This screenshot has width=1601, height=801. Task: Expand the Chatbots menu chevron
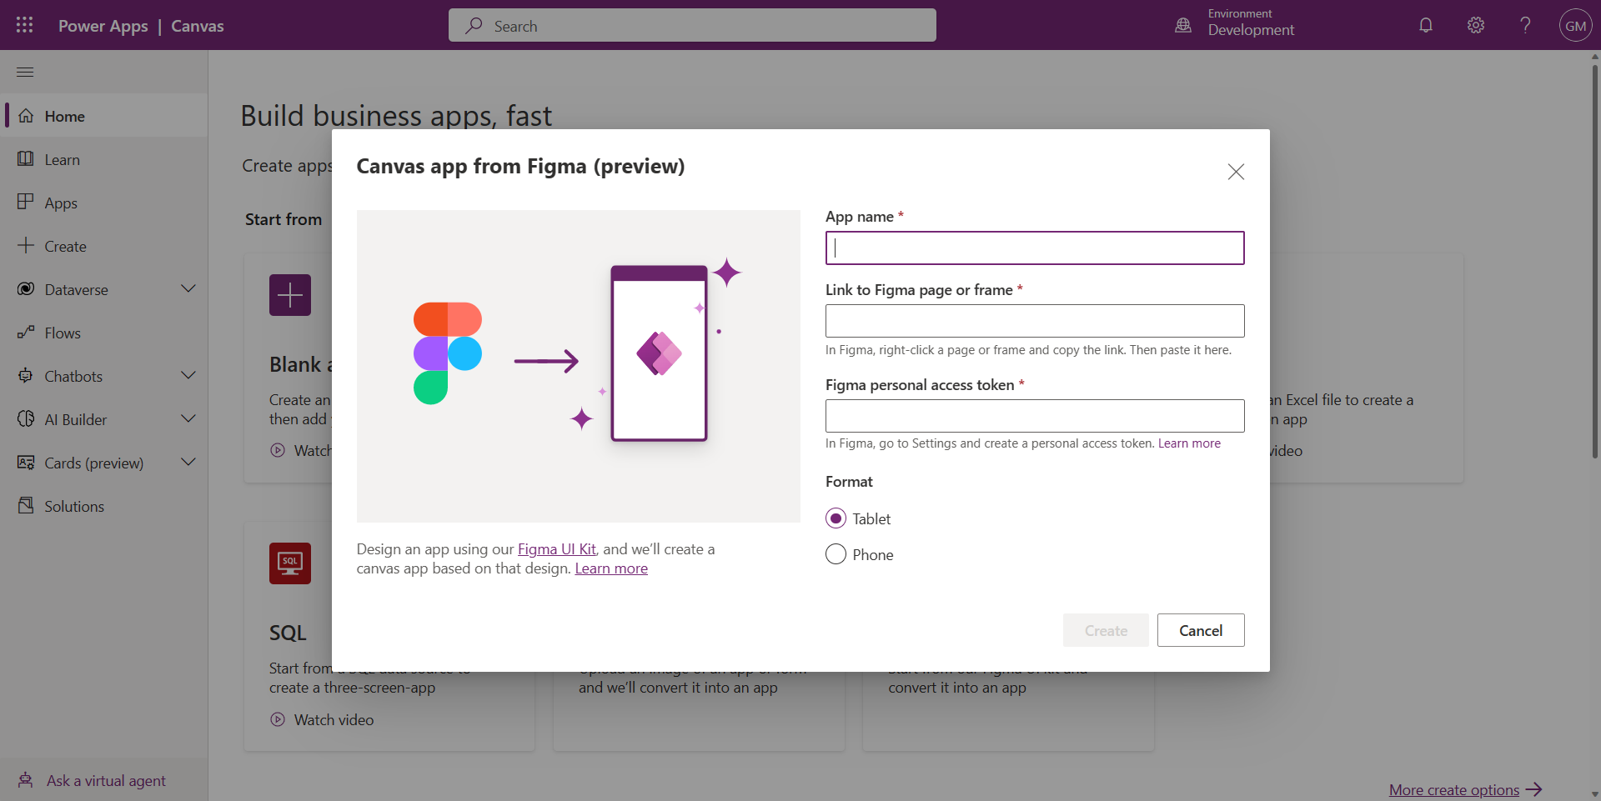188,375
